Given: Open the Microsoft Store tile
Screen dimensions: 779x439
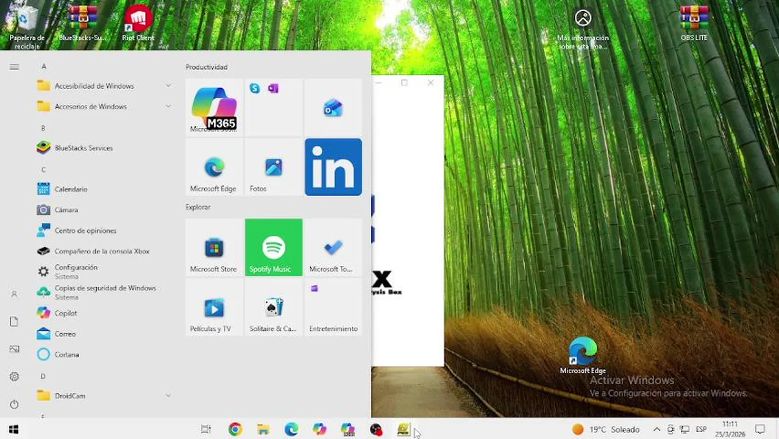Looking at the screenshot, I should (214, 248).
